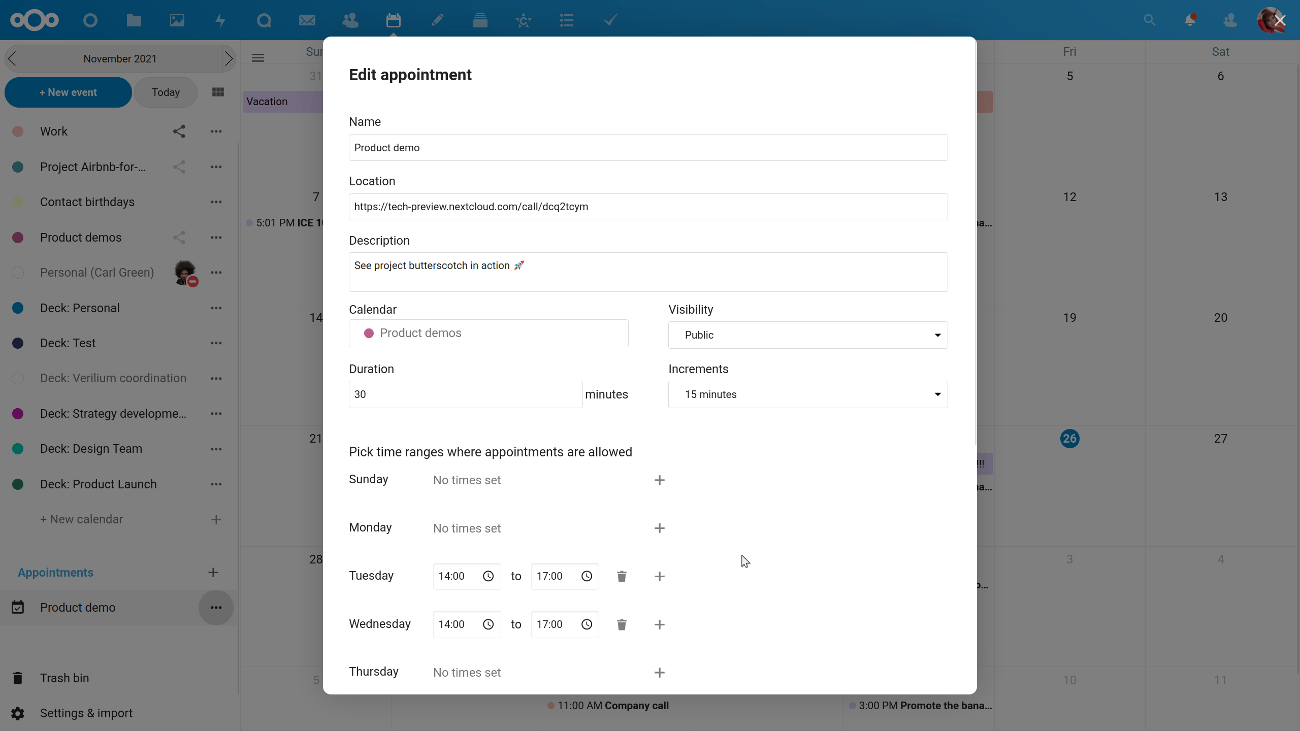Open sharing for Product demos calendar
Viewport: 1300px width, 731px height.
[179, 238]
